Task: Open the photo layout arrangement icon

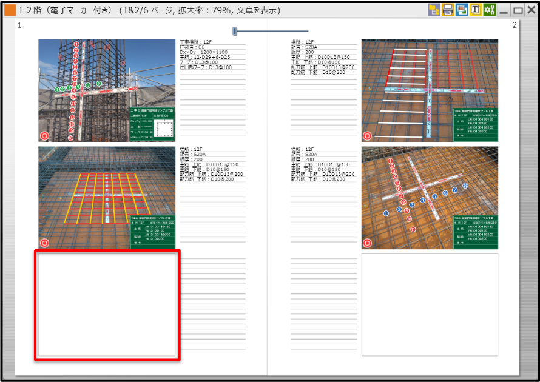Action: click(462, 10)
